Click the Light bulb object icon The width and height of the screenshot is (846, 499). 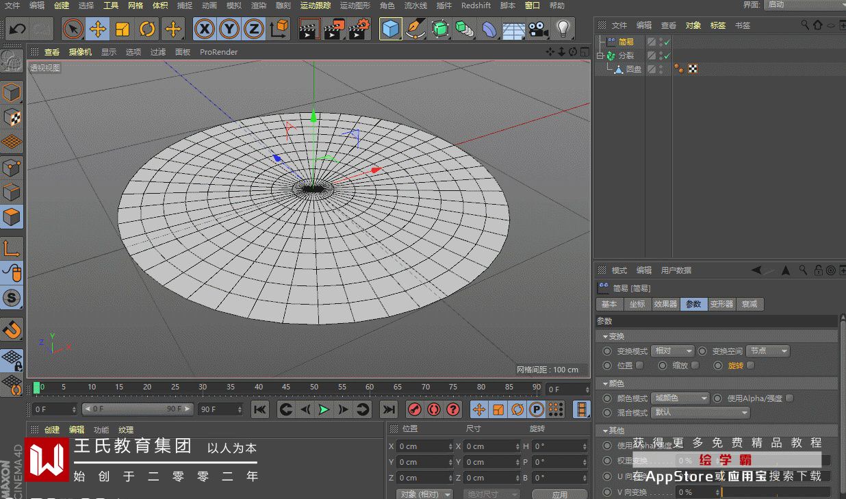pos(563,29)
